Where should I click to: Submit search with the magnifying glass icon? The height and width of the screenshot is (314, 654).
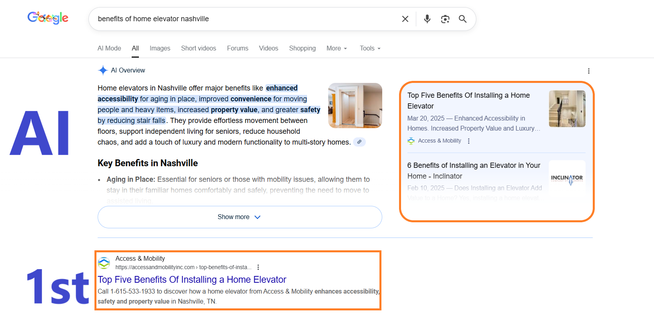(463, 19)
